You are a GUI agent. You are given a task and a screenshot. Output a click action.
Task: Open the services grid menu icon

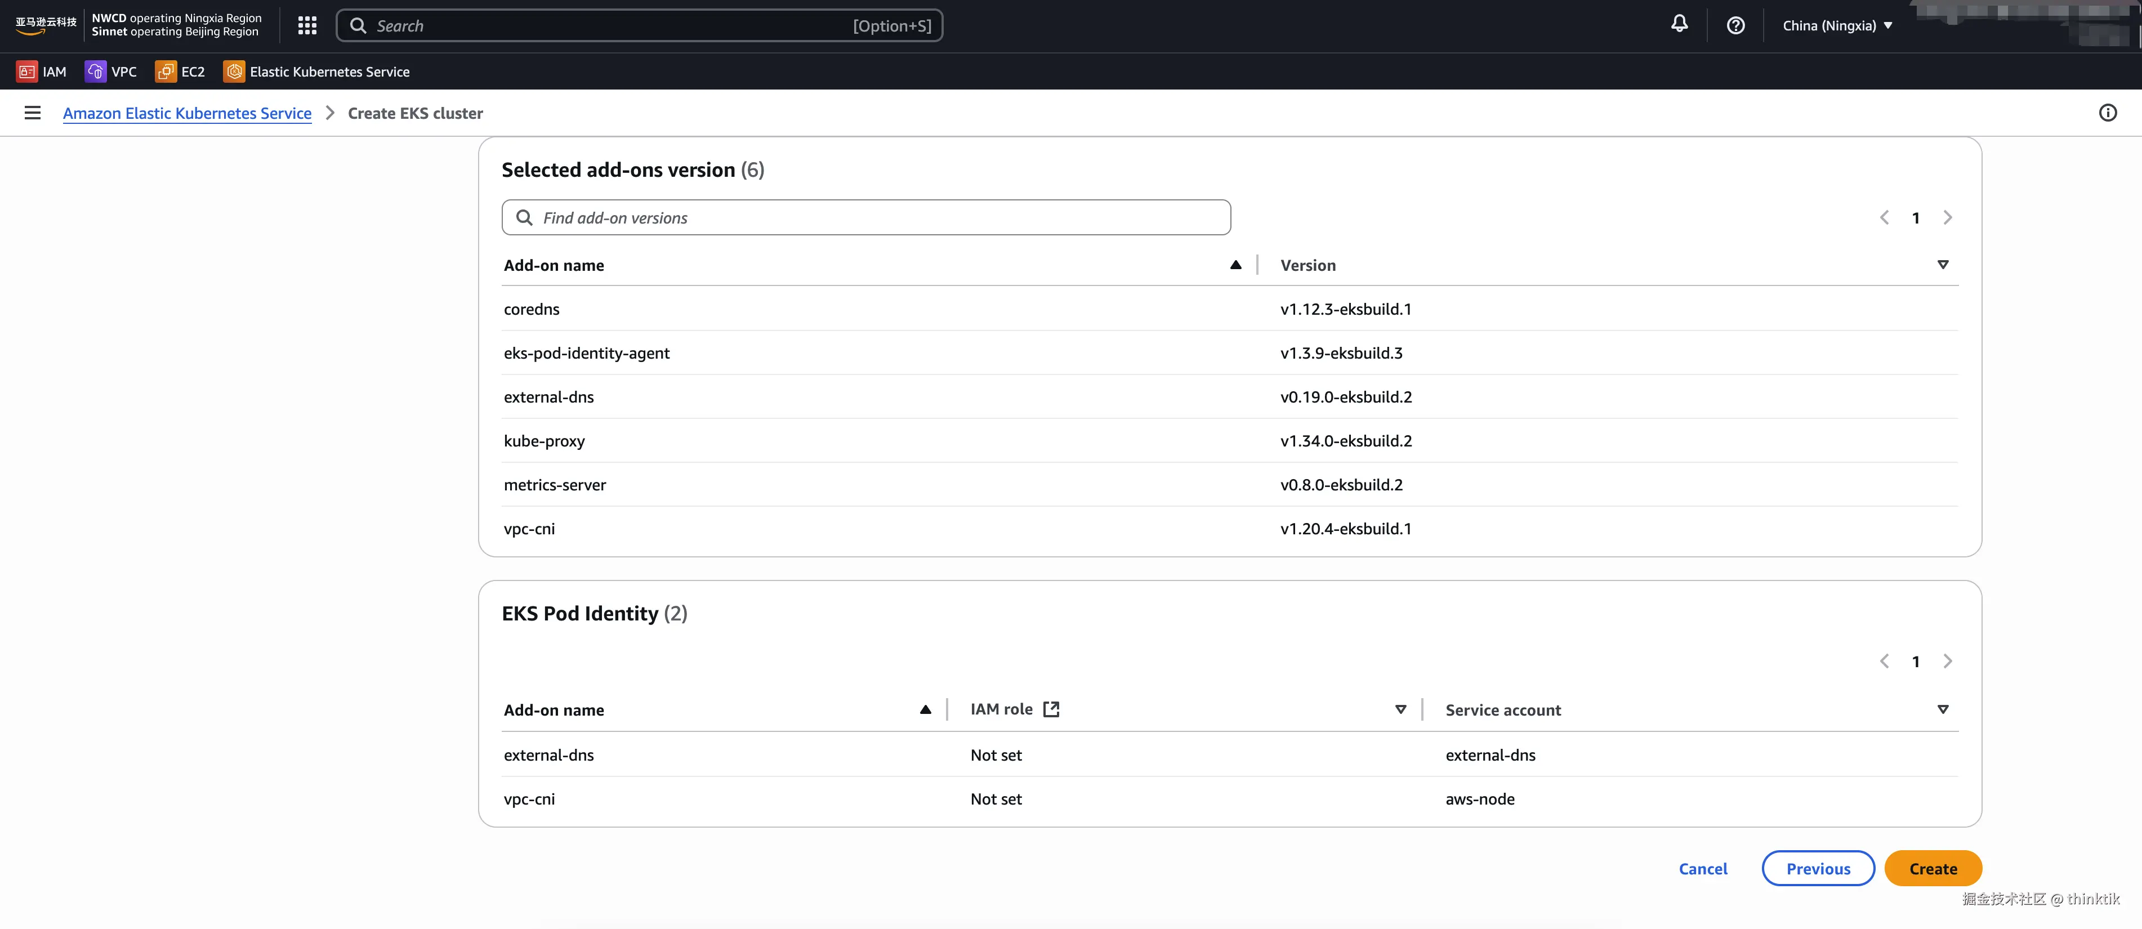[307, 26]
